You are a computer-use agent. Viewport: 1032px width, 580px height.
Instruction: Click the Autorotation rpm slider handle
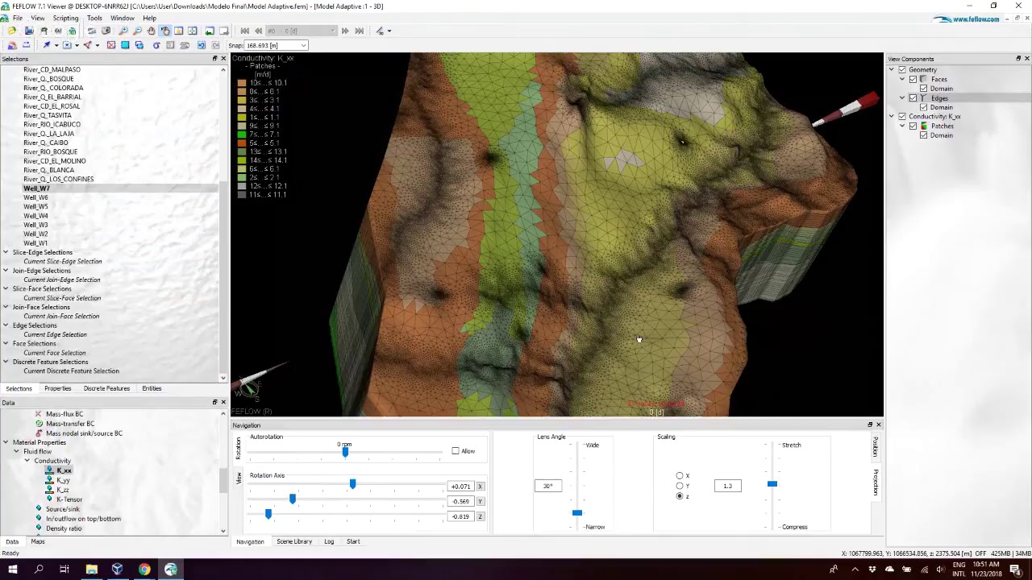coord(345,452)
